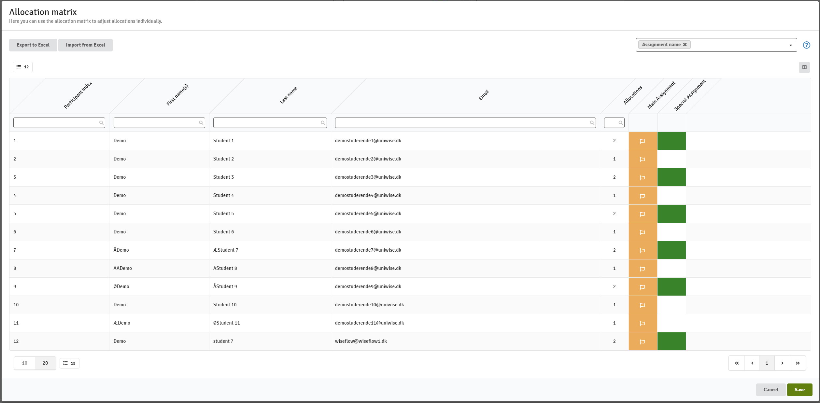The width and height of the screenshot is (820, 403).
Task: Click Participant index filter field
Action: 59,123
